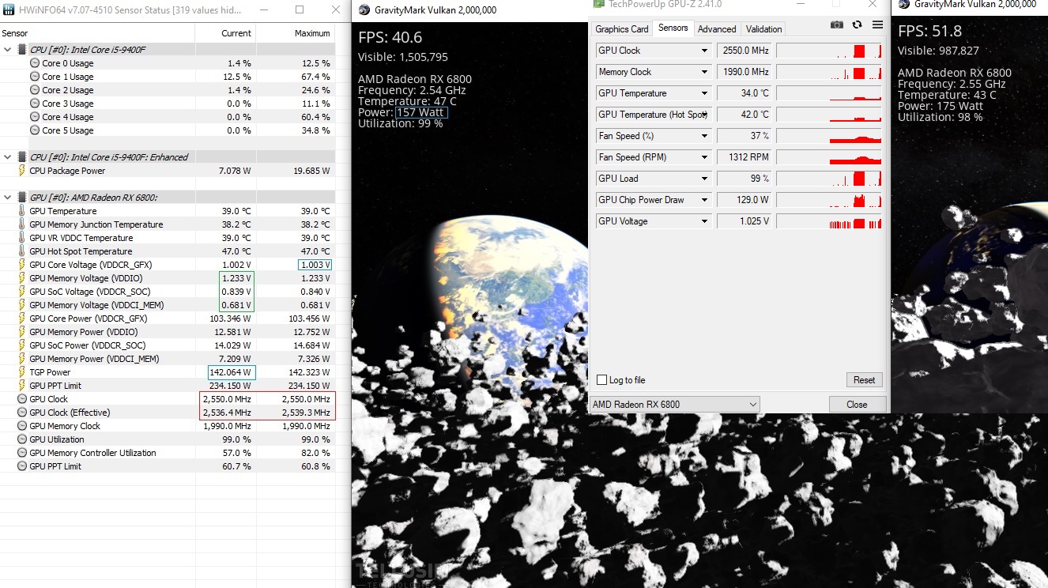Collapse the Intel Core i5-9400F: Enhanced group

tap(8, 157)
